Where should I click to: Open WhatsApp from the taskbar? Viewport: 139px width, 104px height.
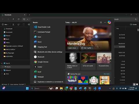pyautogui.click(x=66, y=88)
